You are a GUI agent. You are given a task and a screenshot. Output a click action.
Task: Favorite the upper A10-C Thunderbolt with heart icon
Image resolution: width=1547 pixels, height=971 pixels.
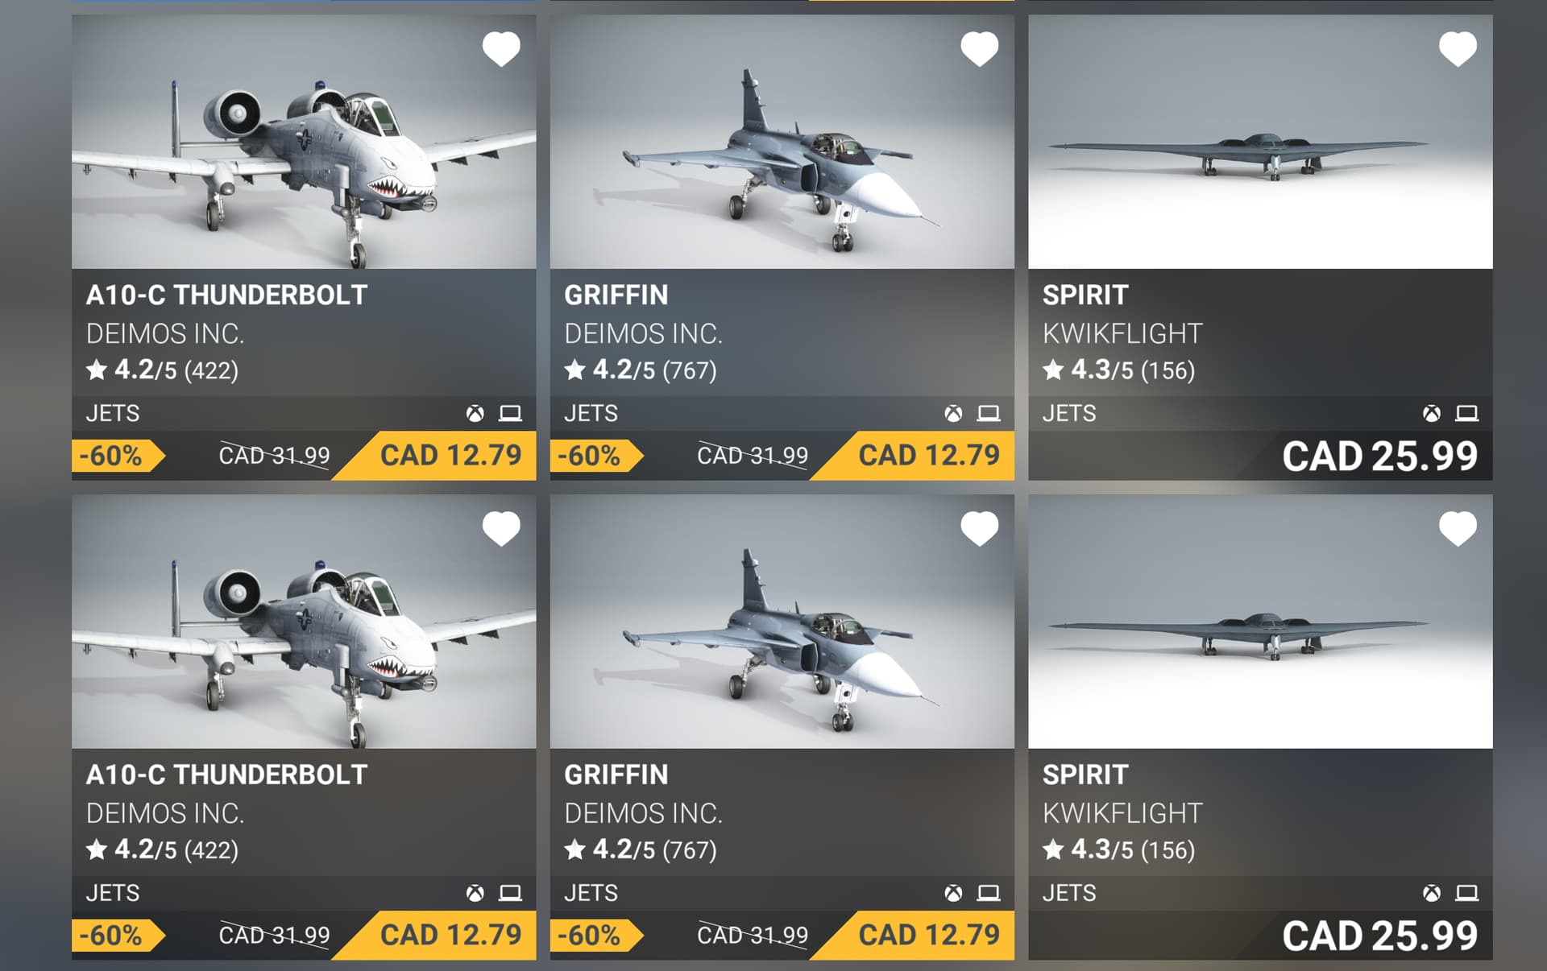(x=501, y=49)
